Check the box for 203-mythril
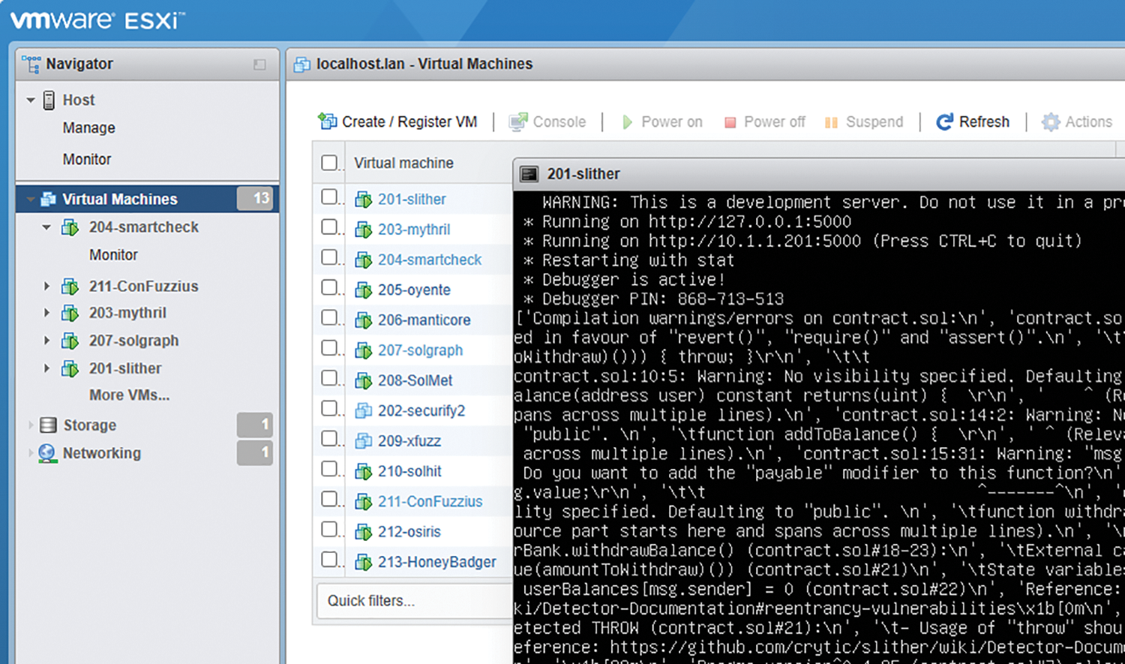The image size is (1125, 664). (x=329, y=227)
